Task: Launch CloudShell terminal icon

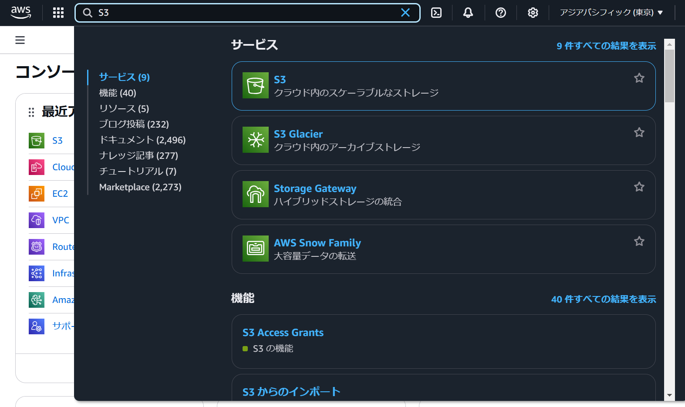Action: coord(436,13)
